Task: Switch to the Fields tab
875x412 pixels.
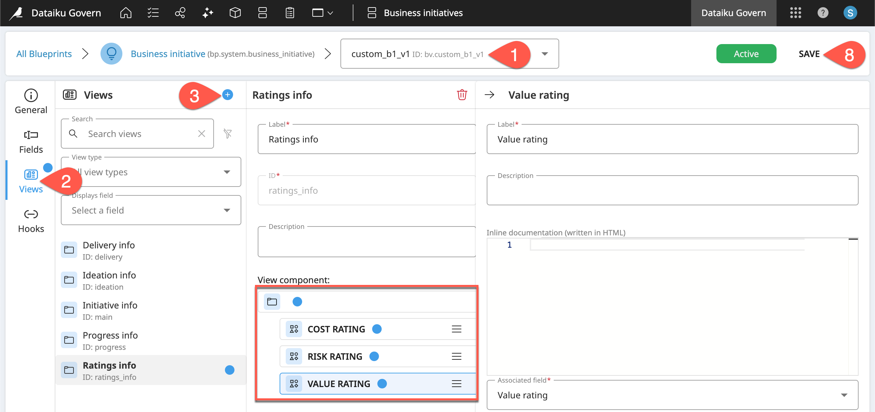Action: tap(31, 141)
